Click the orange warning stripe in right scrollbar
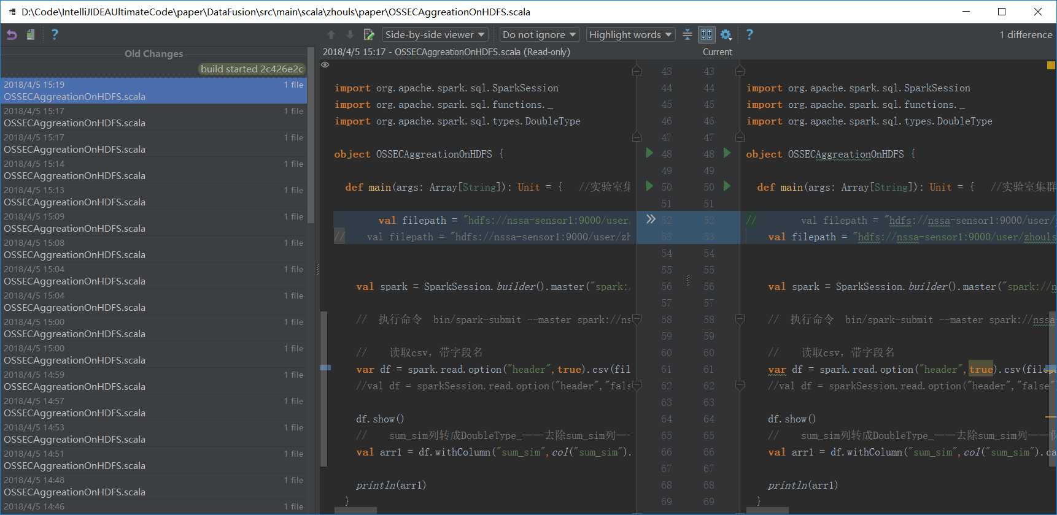The image size is (1057, 515). point(1051,417)
